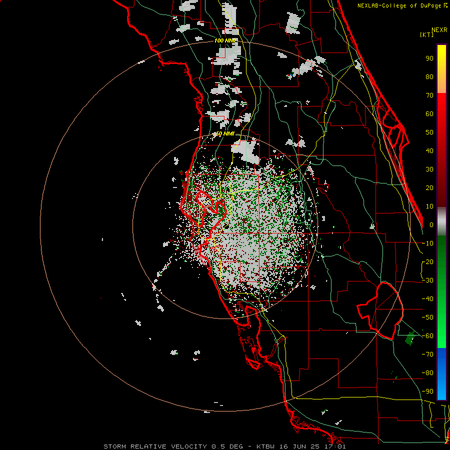The image size is (450, 450).
Task: Pick the gray zero-velocity segment of color bar
Action: click(x=441, y=221)
